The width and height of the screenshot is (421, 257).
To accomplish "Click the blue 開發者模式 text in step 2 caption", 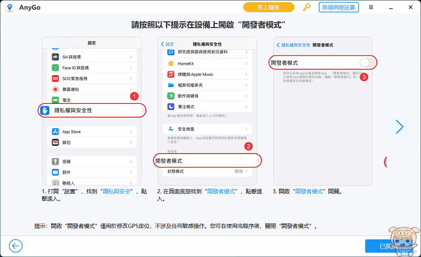I will (221, 192).
